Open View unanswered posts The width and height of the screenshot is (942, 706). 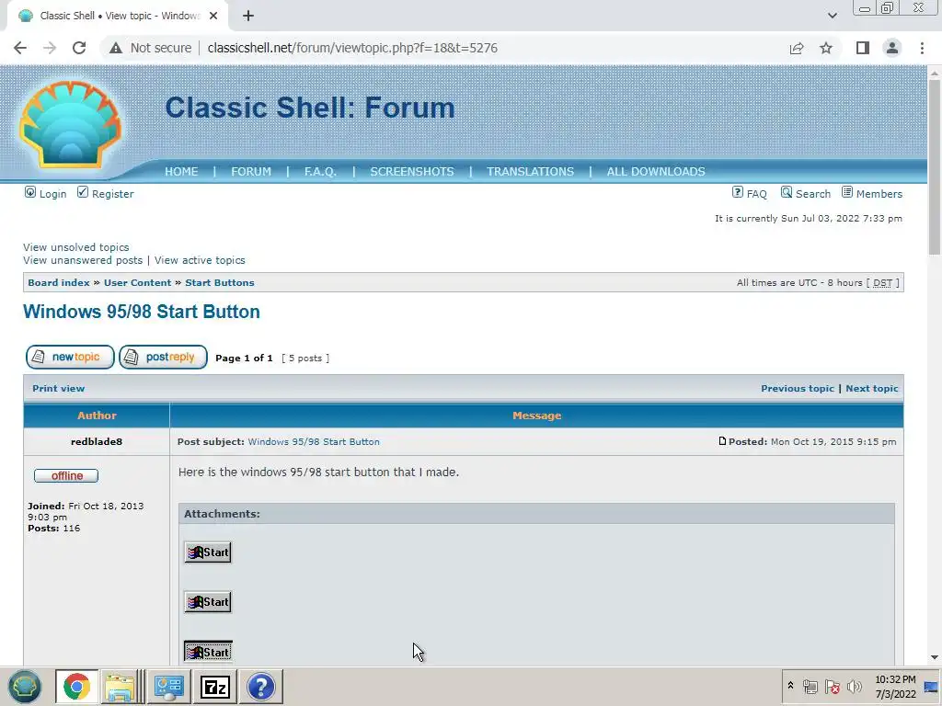[83, 260]
